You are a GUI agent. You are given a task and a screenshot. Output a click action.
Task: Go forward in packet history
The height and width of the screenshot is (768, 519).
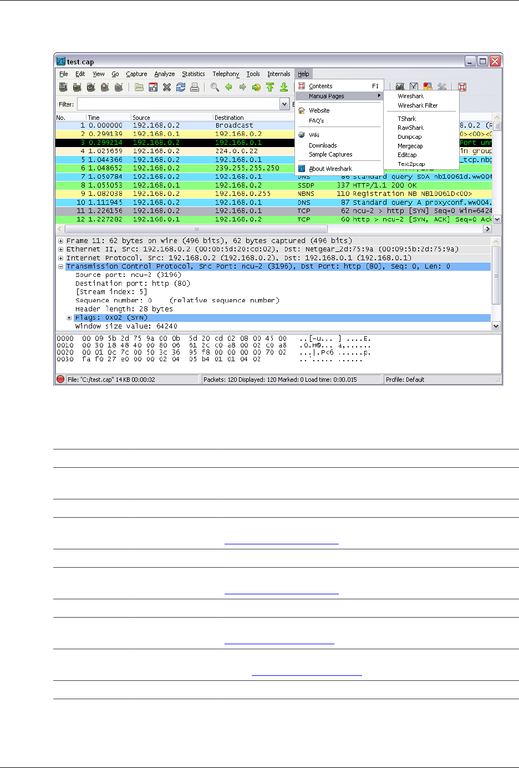(242, 87)
